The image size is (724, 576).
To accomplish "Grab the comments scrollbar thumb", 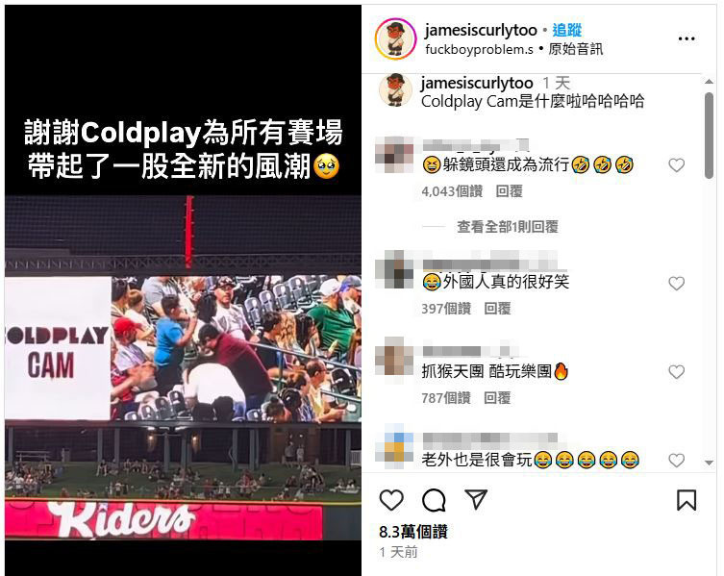I will (709, 136).
